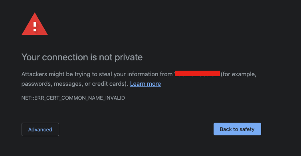
Task: Click the word 'passwords' in the warning
Action: [37, 84]
